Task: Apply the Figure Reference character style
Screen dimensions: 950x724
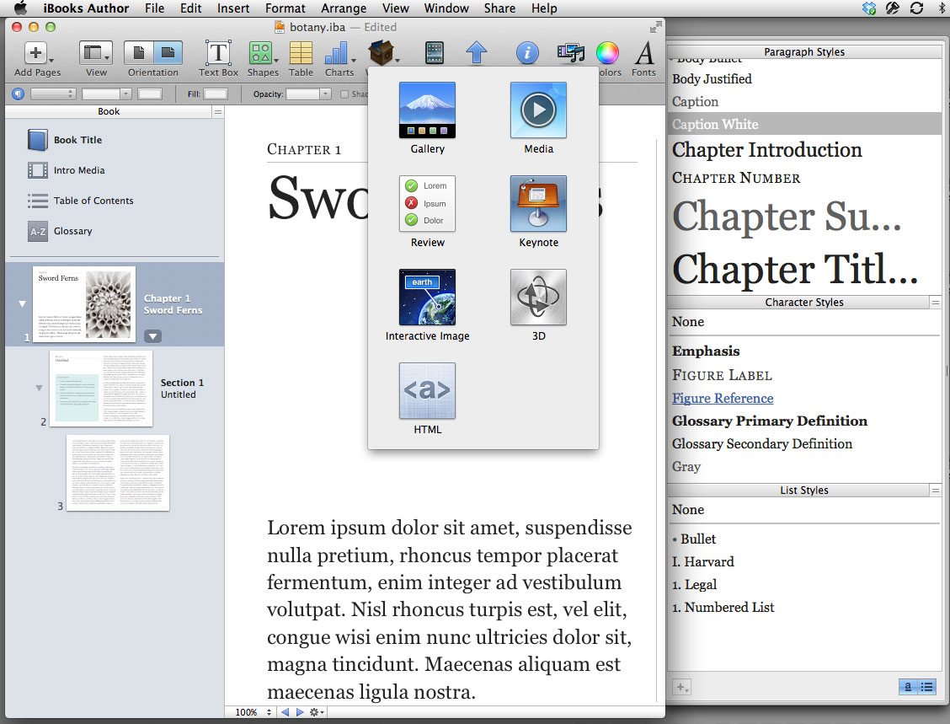Action: tap(722, 398)
